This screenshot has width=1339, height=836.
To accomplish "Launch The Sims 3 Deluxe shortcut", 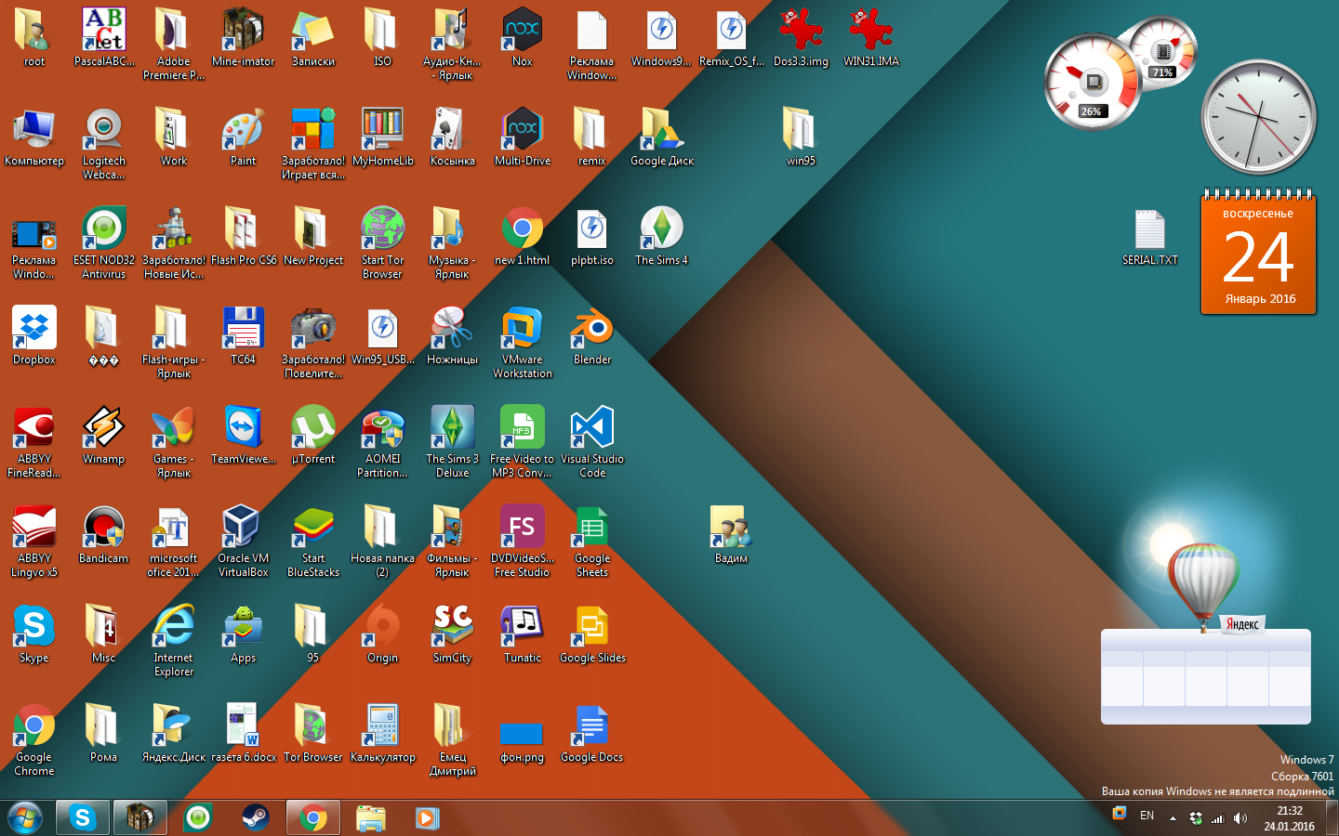I will pos(453,441).
